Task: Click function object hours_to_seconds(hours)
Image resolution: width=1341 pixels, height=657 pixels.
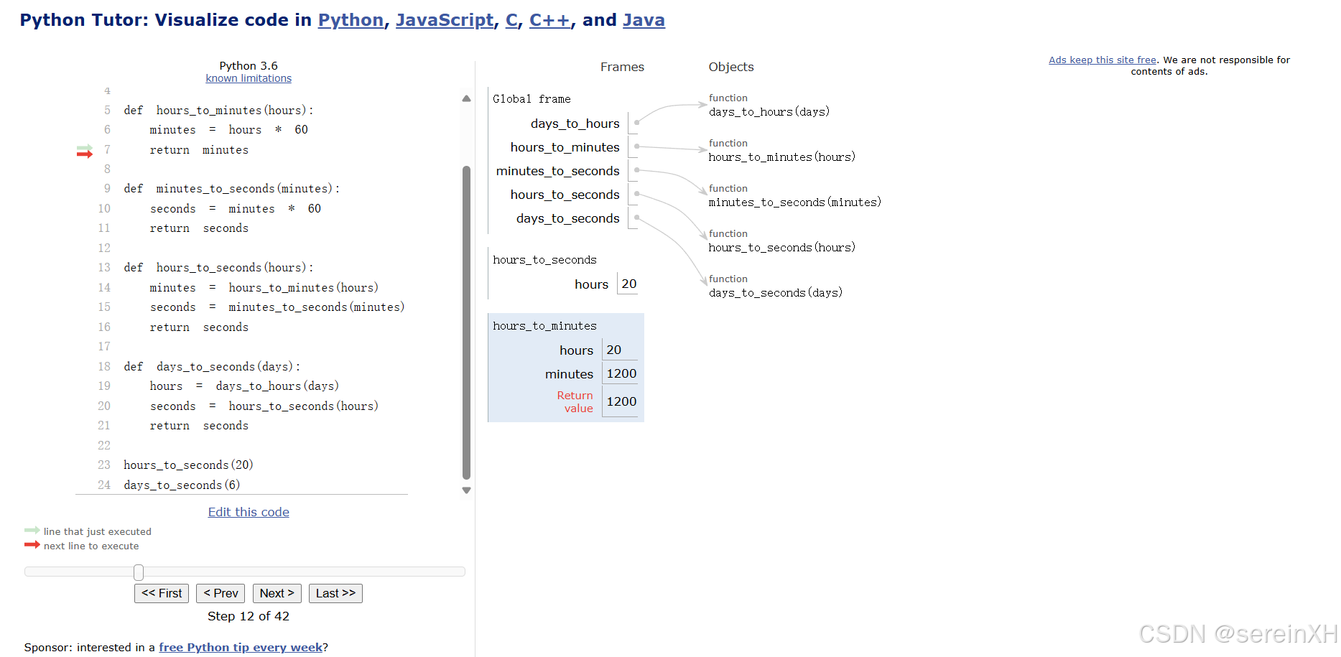Action: point(782,248)
